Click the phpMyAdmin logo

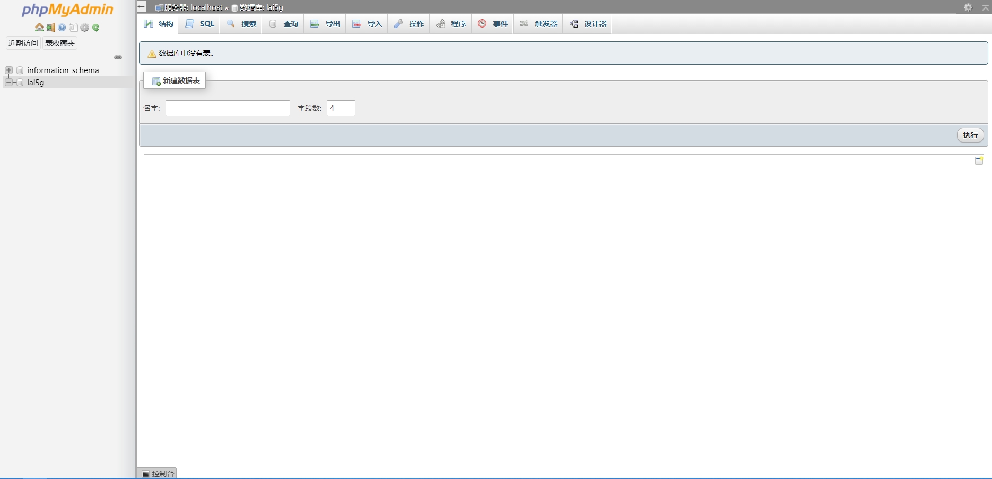pyautogui.click(x=67, y=10)
